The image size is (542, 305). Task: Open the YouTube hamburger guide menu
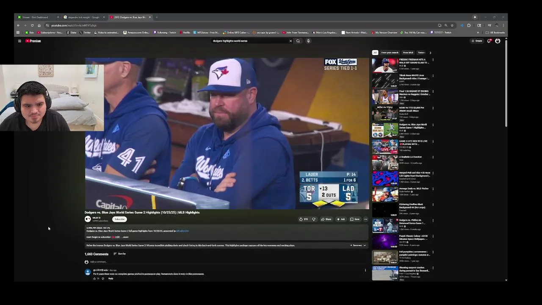pyautogui.click(x=19, y=41)
